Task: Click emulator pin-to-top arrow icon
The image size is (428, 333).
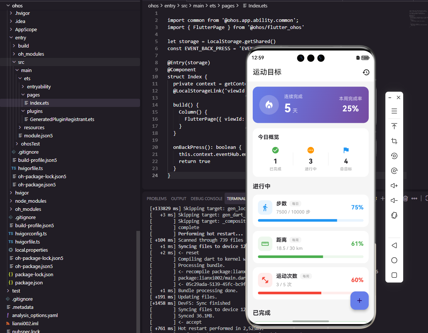Action: (394, 126)
